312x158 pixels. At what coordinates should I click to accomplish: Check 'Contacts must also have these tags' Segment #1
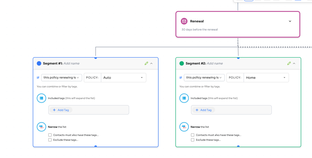pyautogui.click(x=50, y=135)
